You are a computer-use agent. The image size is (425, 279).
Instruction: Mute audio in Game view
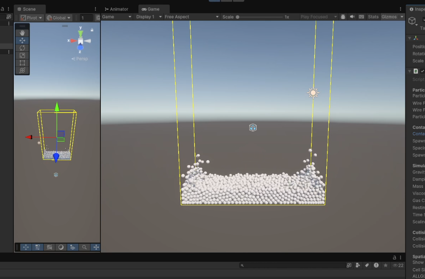[352, 17]
